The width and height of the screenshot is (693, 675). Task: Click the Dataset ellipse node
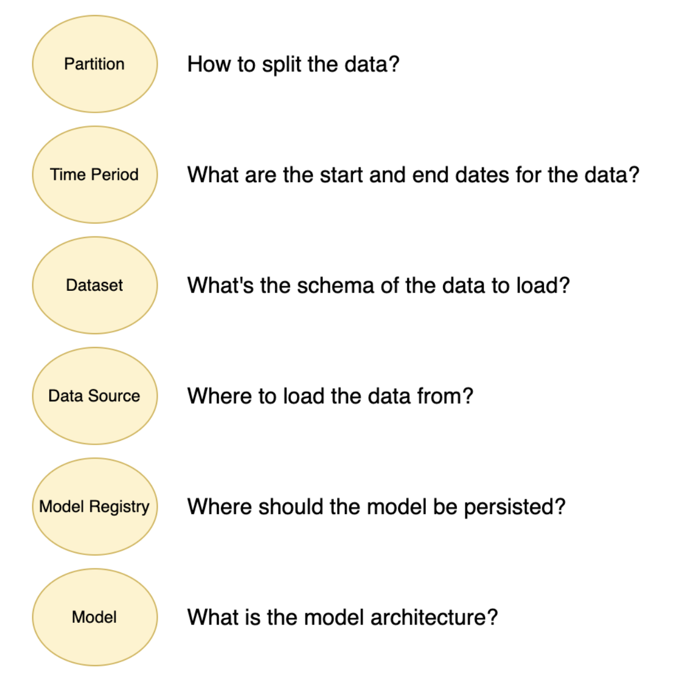[x=94, y=285]
